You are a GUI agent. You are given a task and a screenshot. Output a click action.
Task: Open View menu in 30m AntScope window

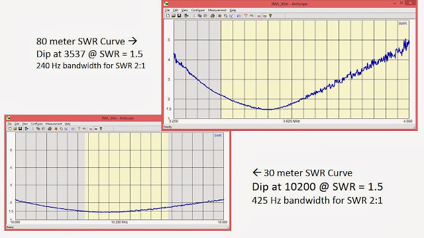[x=25, y=124]
